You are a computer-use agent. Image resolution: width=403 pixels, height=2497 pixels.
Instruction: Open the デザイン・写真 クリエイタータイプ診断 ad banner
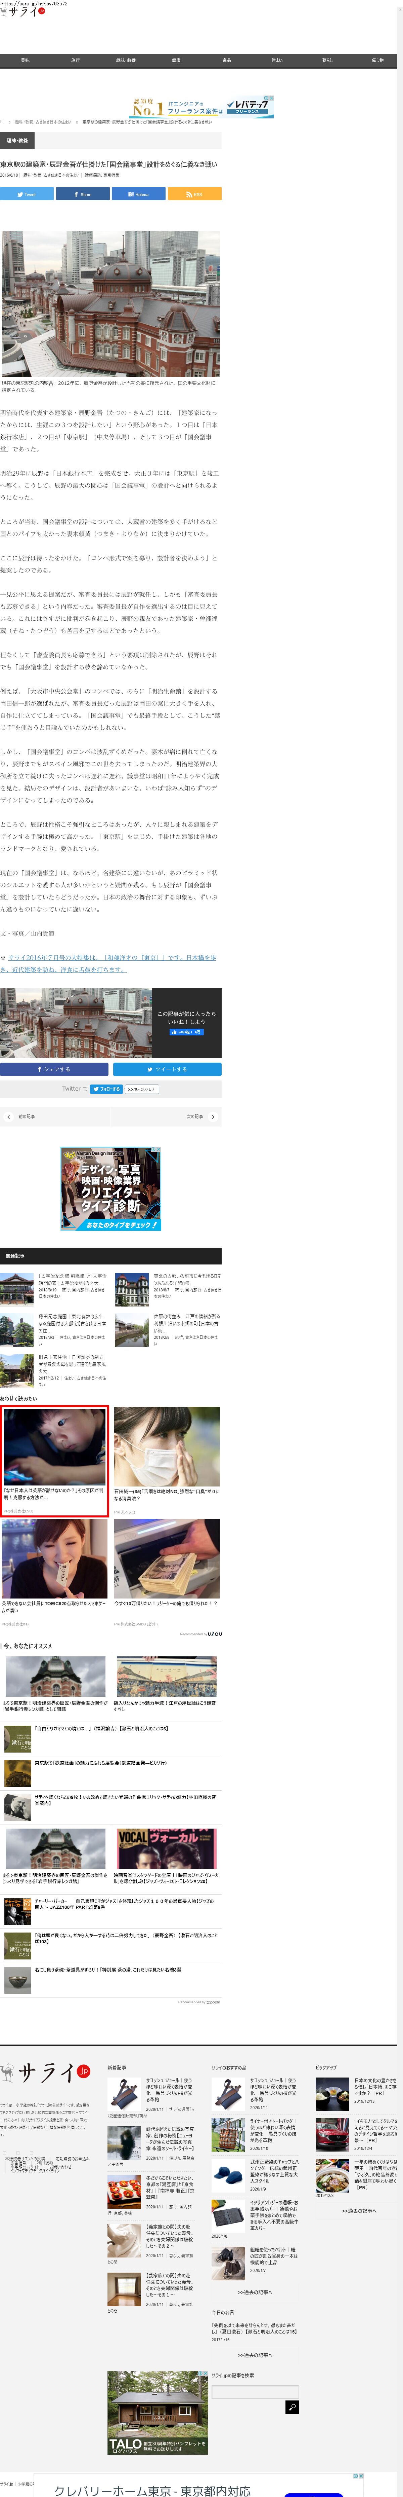(110, 1188)
